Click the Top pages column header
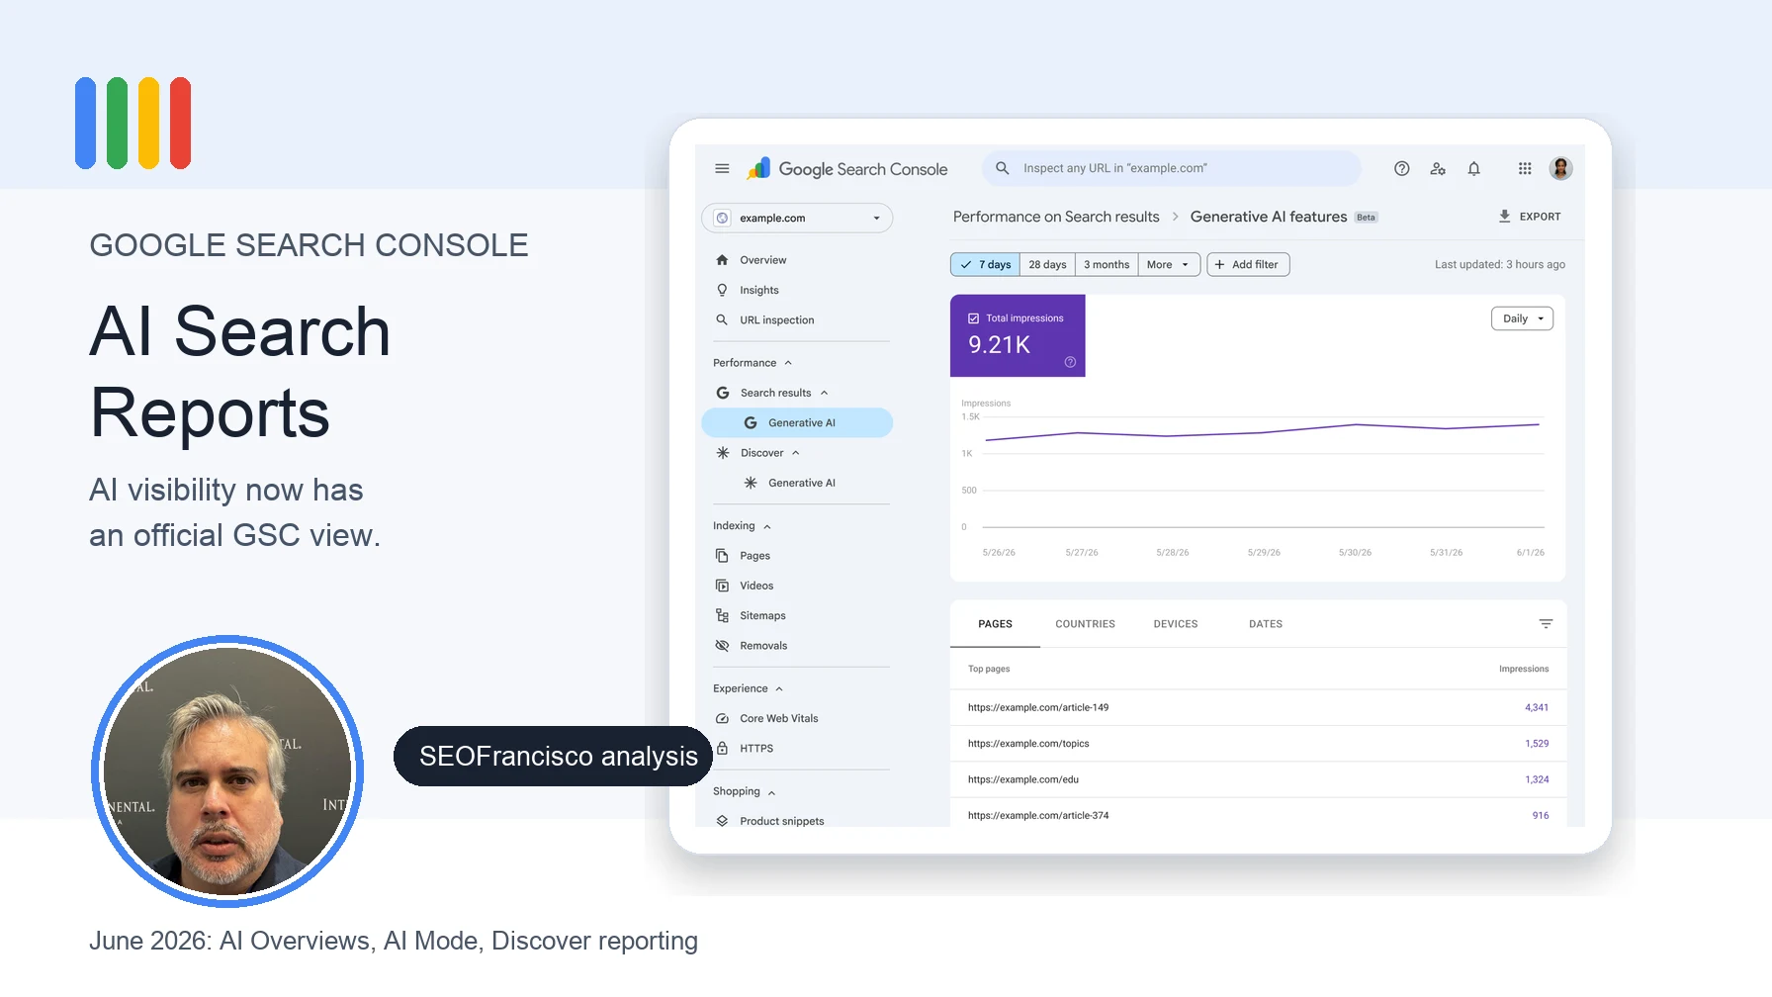1772x997 pixels. 989,670
